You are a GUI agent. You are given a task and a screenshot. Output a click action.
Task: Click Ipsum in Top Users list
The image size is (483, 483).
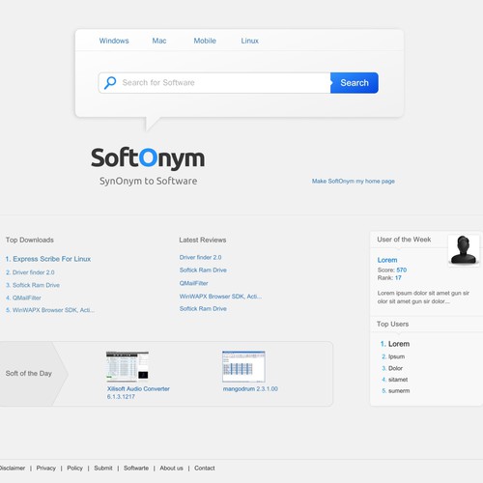tap(396, 356)
